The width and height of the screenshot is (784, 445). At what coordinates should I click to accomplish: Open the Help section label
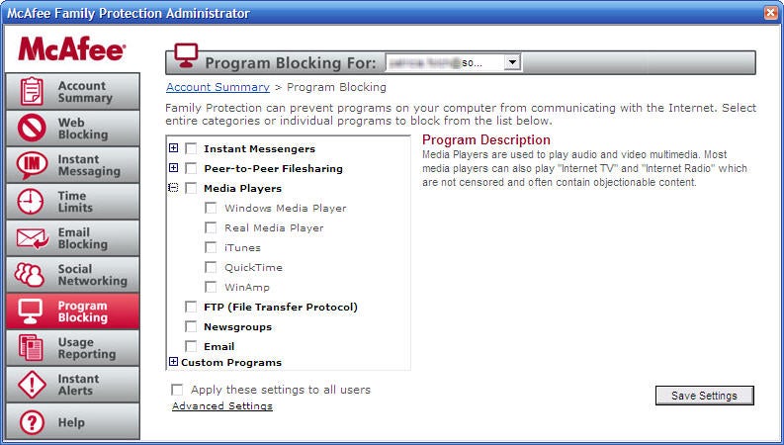pos(71,422)
